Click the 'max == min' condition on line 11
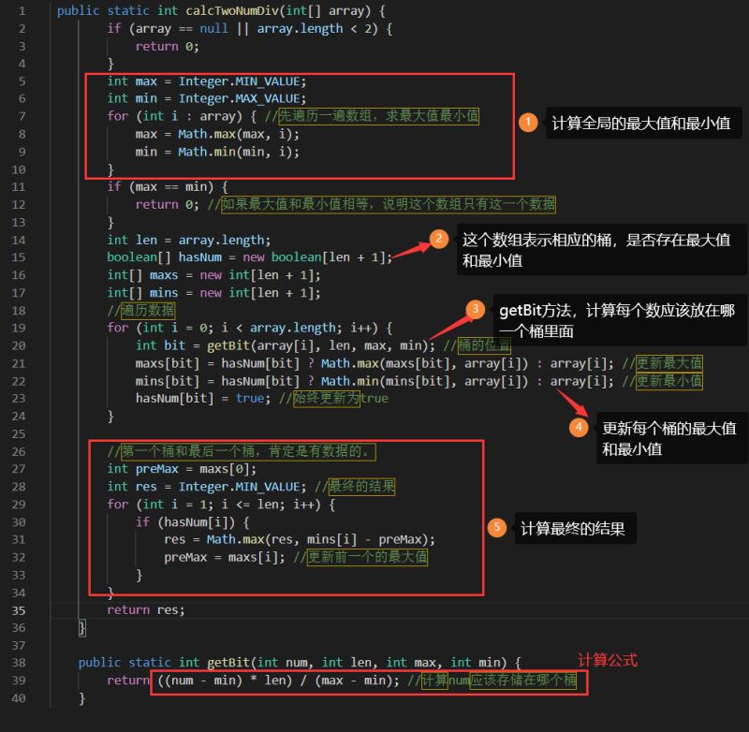Image resolution: width=749 pixels, height=732 pixels. pos(171,186)
